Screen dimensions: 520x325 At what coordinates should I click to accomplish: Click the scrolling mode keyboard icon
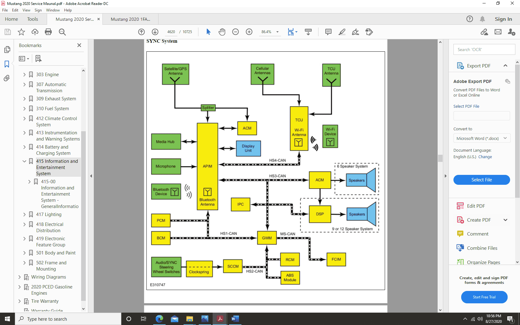coord(308,32)
